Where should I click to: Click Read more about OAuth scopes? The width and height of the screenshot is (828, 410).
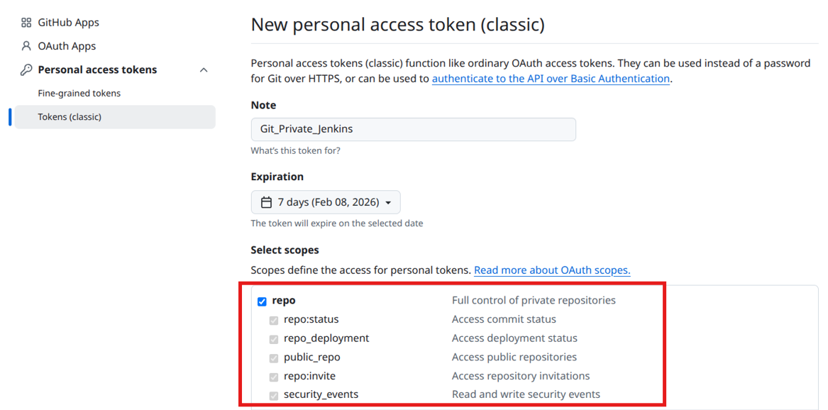point(552,270)
